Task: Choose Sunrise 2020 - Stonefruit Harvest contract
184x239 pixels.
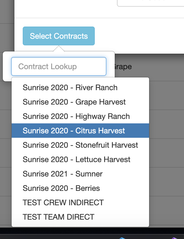Action: [80, 145]
